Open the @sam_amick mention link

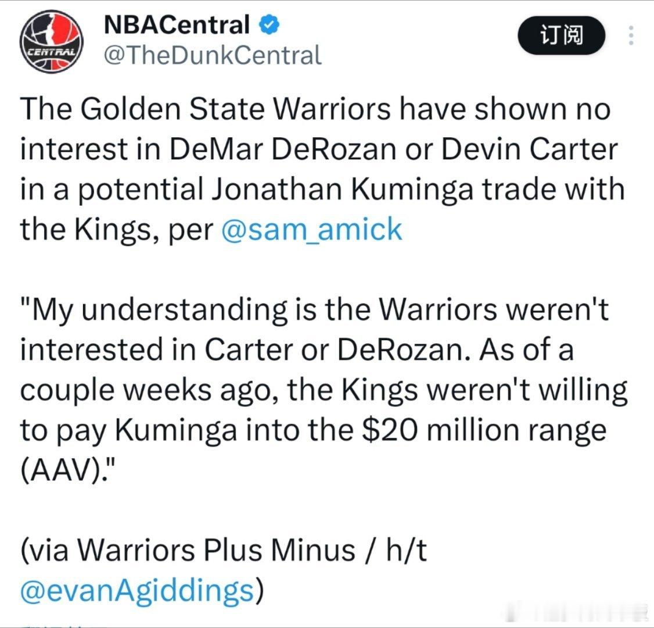311,229
